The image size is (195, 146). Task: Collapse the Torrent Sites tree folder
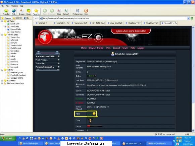point(2,35)
